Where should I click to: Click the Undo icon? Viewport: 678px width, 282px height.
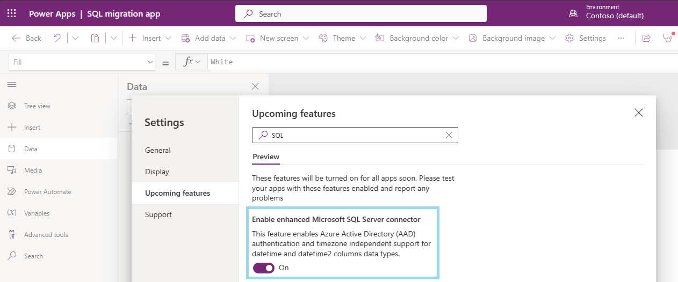57,38
